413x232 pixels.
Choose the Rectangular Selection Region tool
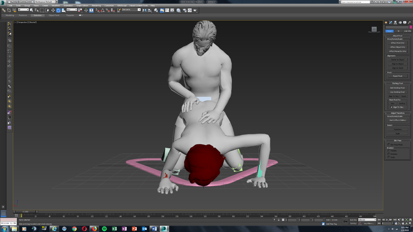tap(42, 10)
